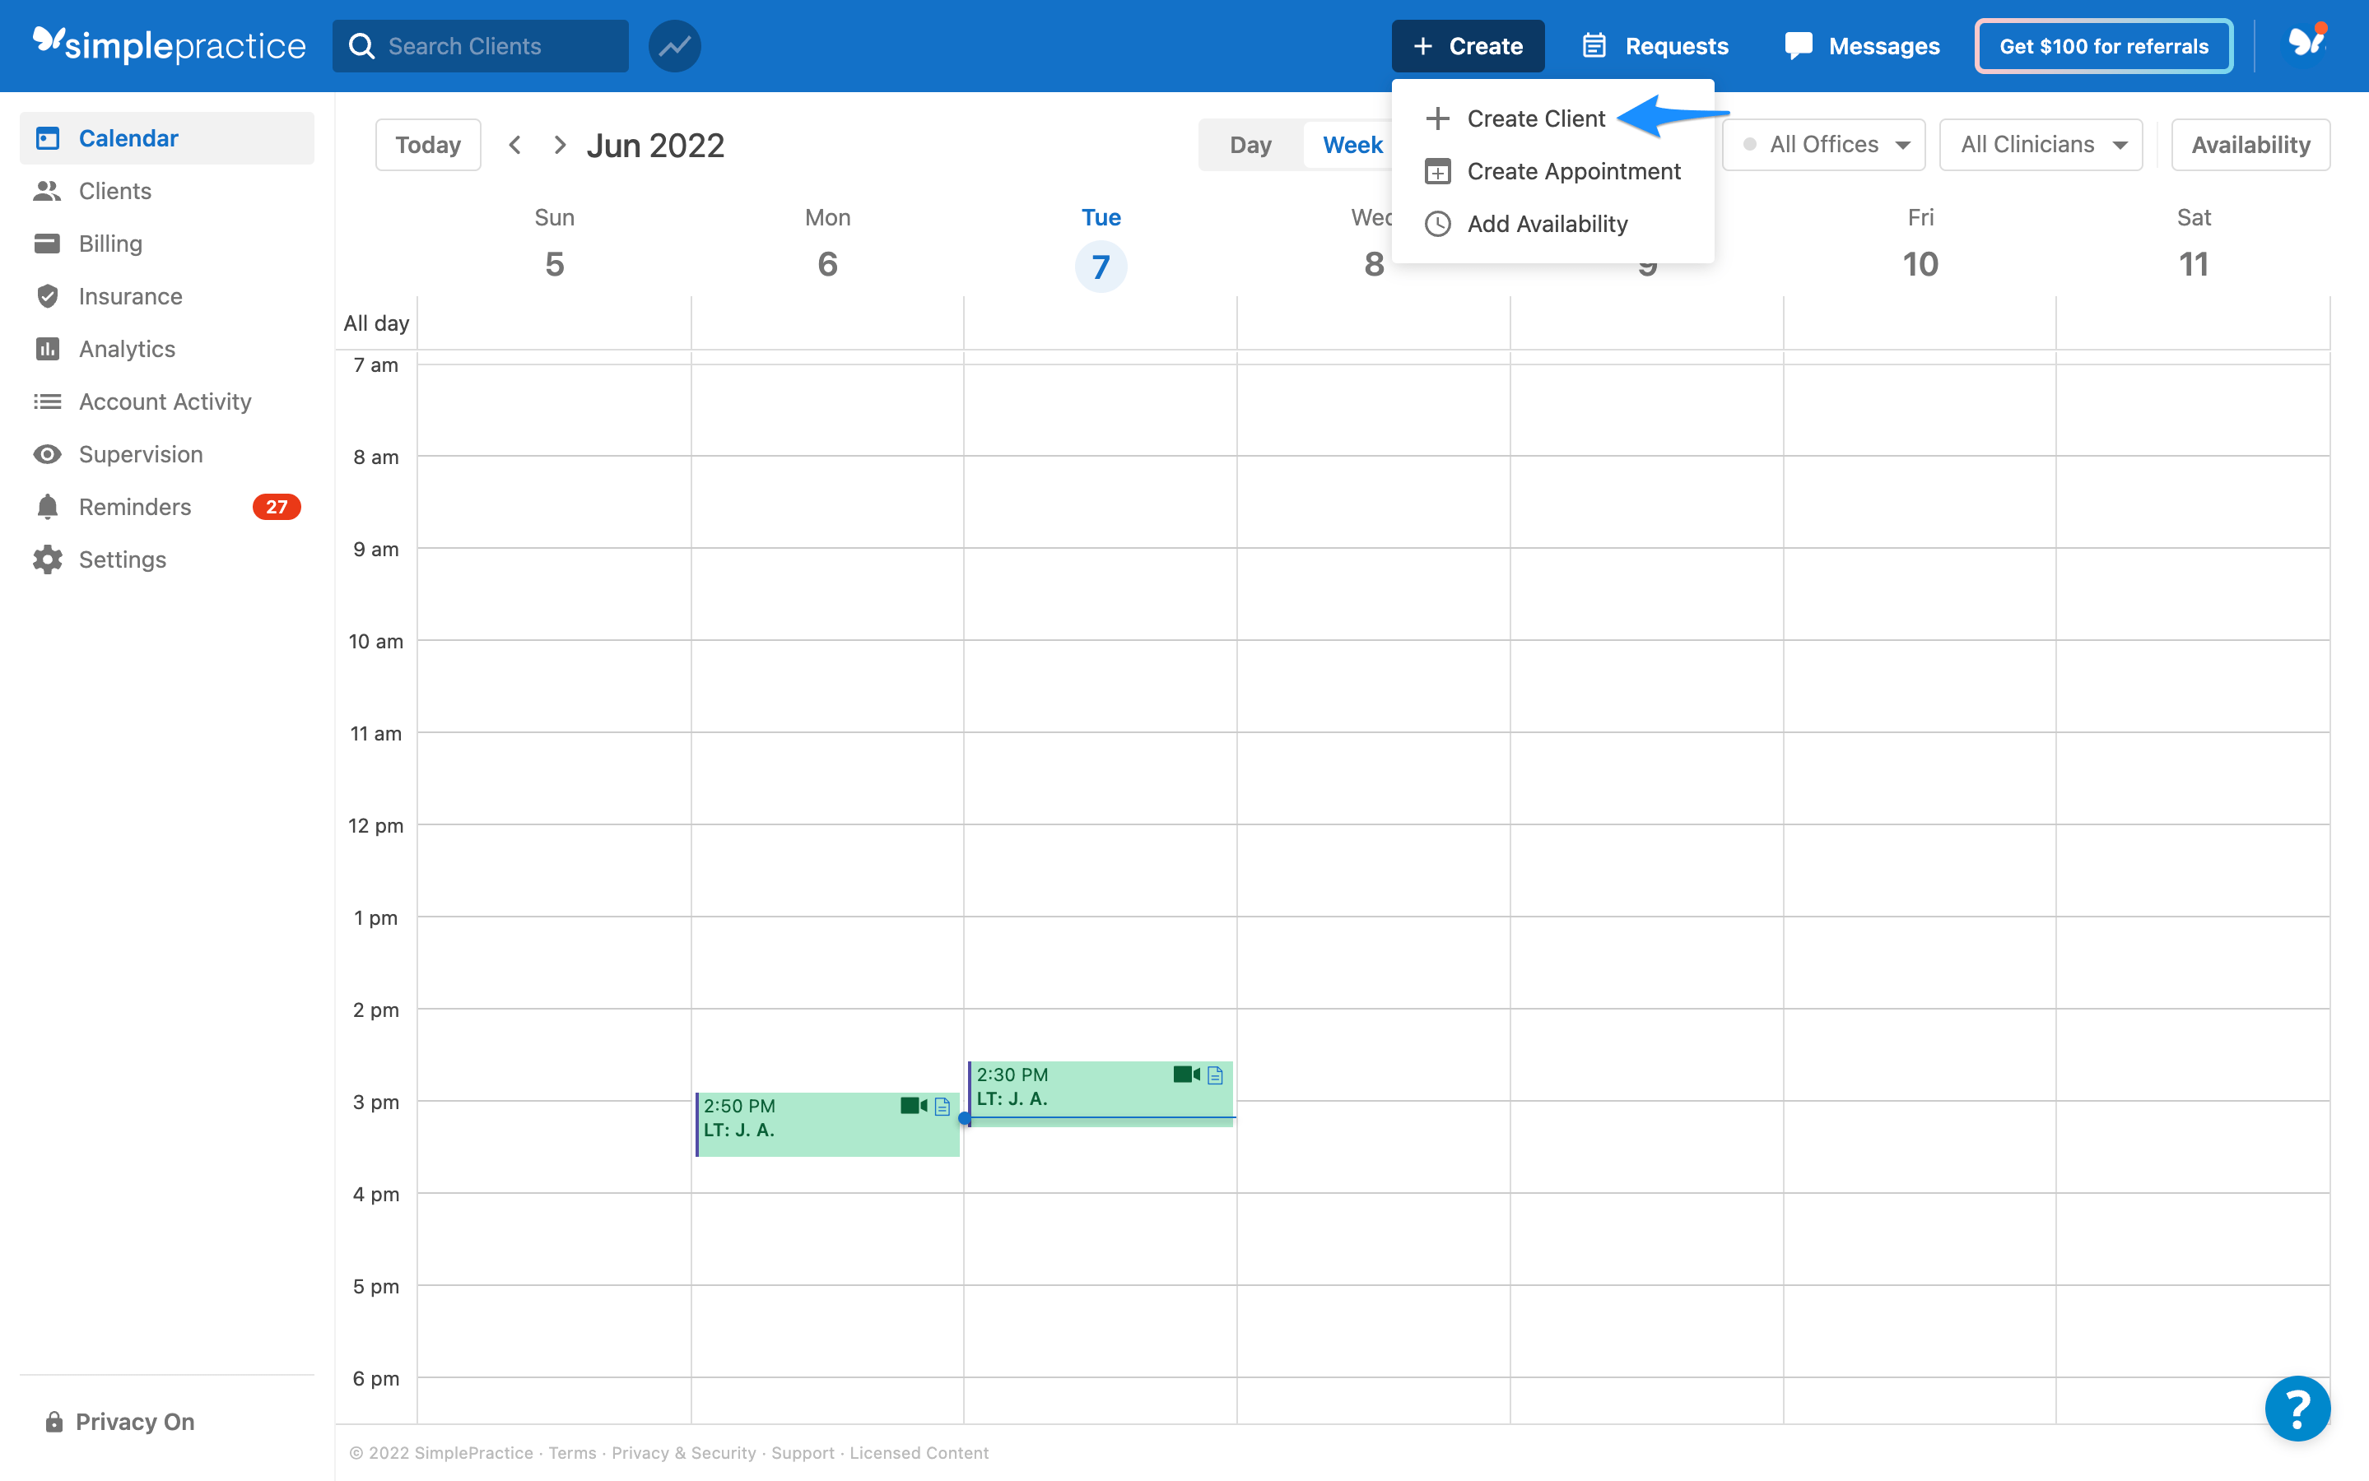The image size is (2369, 1481).
Task: Open Settings gear in sidebar
Action: (122, 559)
